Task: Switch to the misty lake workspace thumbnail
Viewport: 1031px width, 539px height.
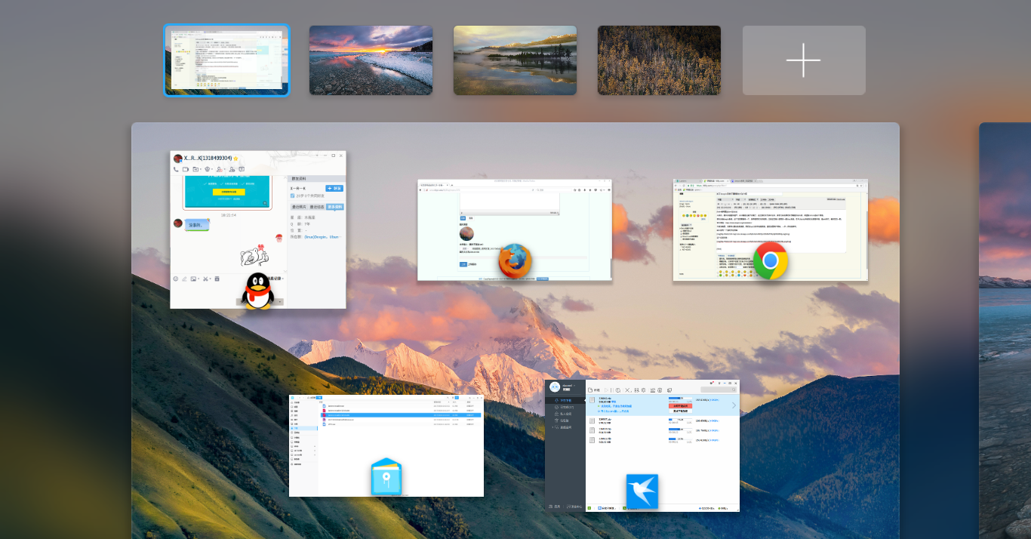Action: pyautogui.click(x=515, y=60)
